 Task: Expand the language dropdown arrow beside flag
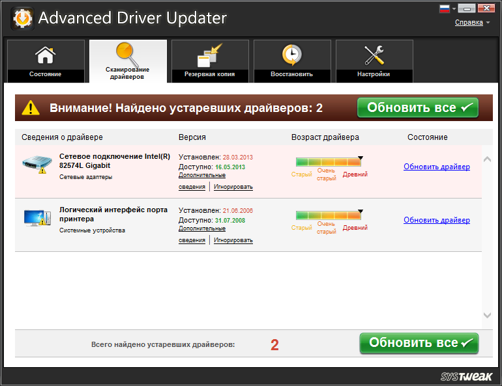454,8
